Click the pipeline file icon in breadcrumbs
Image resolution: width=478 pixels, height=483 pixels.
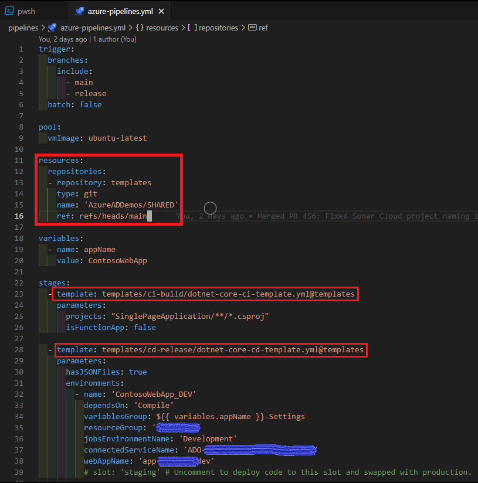(x=52, y=28)
